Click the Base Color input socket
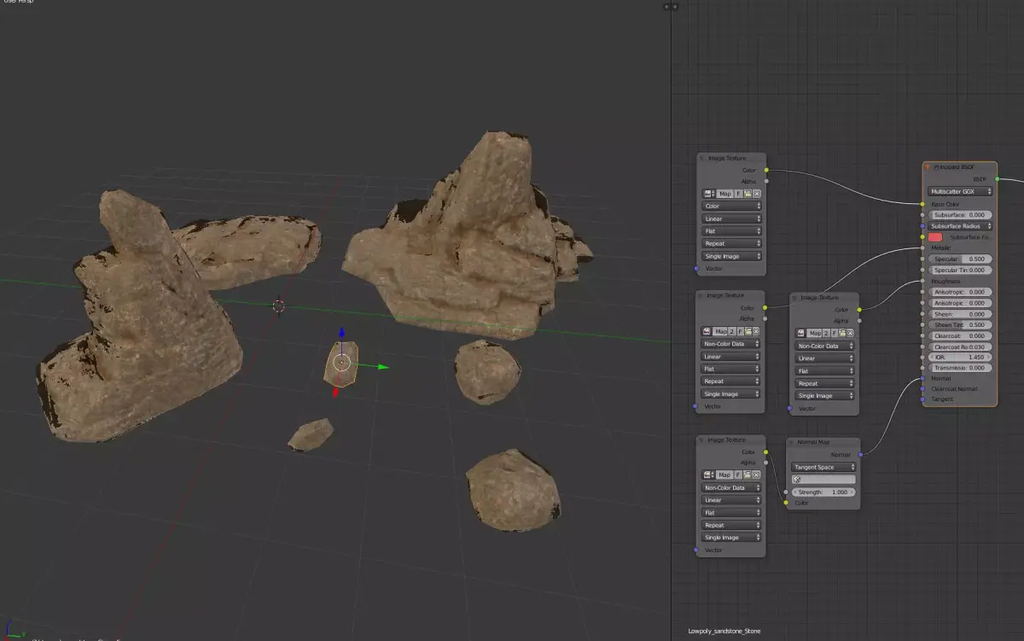Image resolution: width=1024 pixels, height=641 pixels. [x=922, y=204]
